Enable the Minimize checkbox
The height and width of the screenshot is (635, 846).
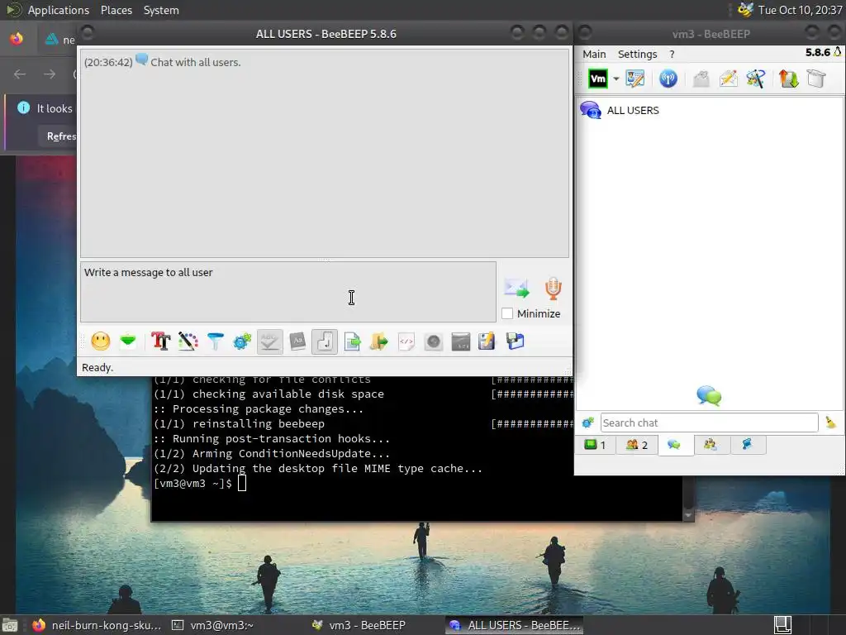pos(507,313)
